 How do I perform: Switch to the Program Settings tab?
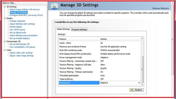[79, 29]
